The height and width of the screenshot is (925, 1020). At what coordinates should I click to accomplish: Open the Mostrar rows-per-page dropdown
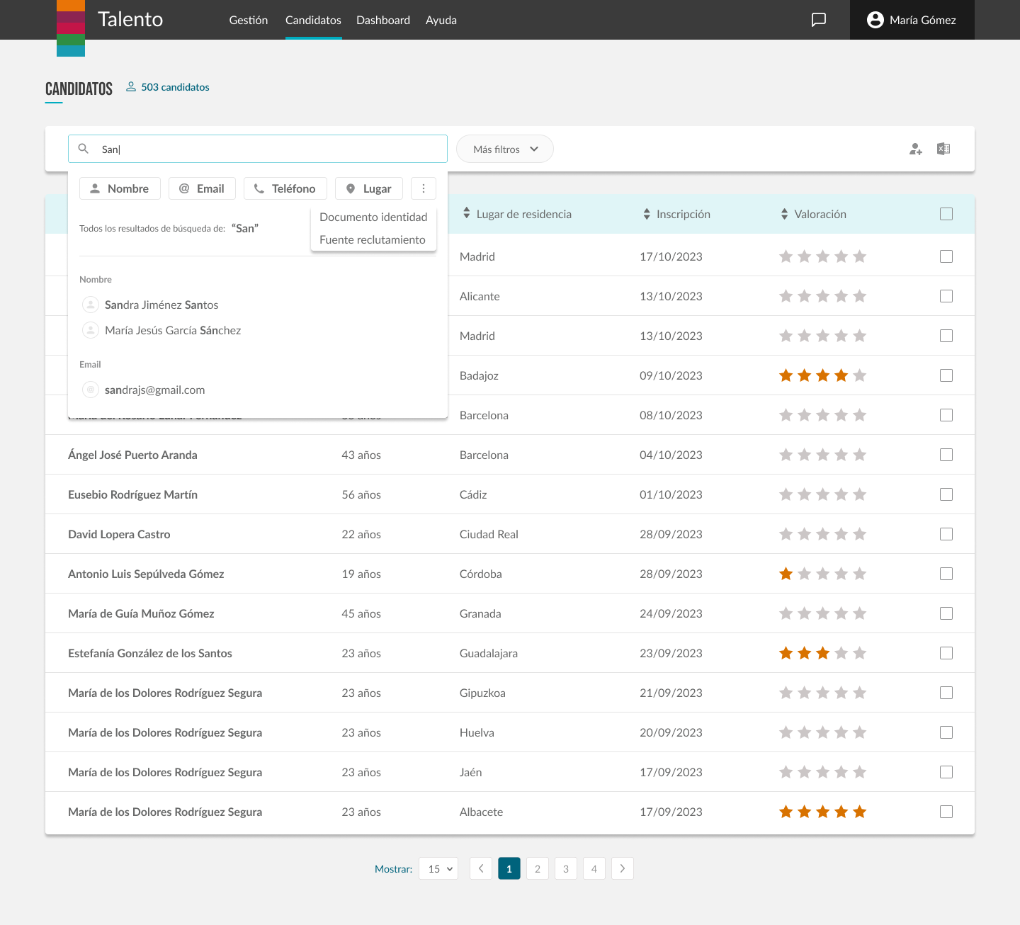[x=438, y=868]
